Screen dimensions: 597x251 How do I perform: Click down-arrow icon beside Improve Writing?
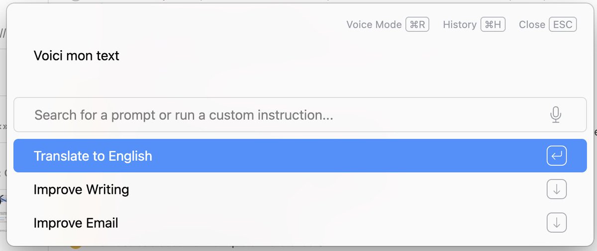coord(556,189)
